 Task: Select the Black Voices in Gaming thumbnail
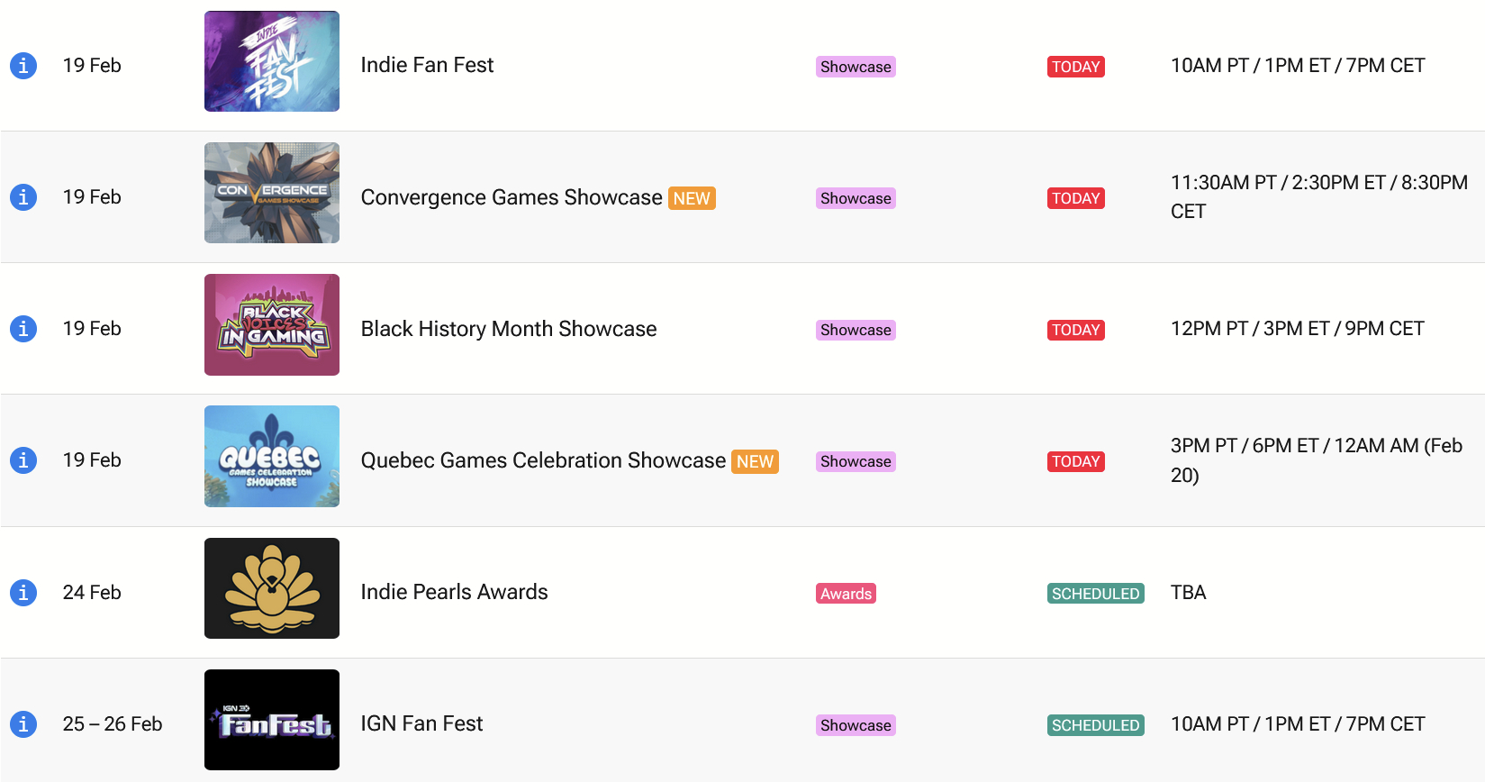click(272, 324)
